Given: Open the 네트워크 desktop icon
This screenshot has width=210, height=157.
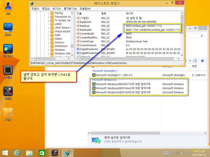Looking at the screenshot, I should (8, 50).
